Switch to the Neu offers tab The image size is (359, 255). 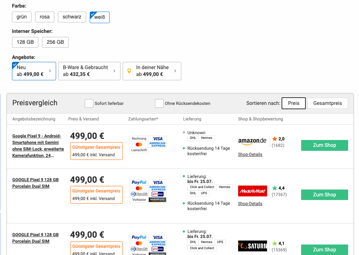coord(34,71)
